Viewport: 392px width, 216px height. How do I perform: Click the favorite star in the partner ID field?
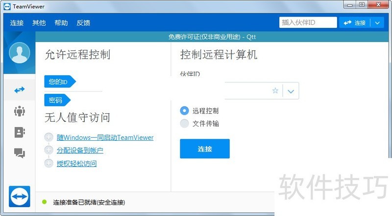(x=275, y=90)
